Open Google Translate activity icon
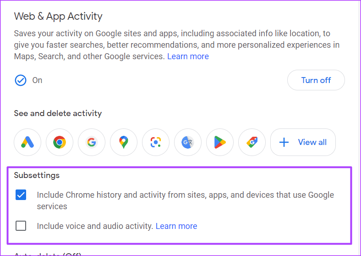The width and height of the screenshot is (361, 256). click(188, 142)
